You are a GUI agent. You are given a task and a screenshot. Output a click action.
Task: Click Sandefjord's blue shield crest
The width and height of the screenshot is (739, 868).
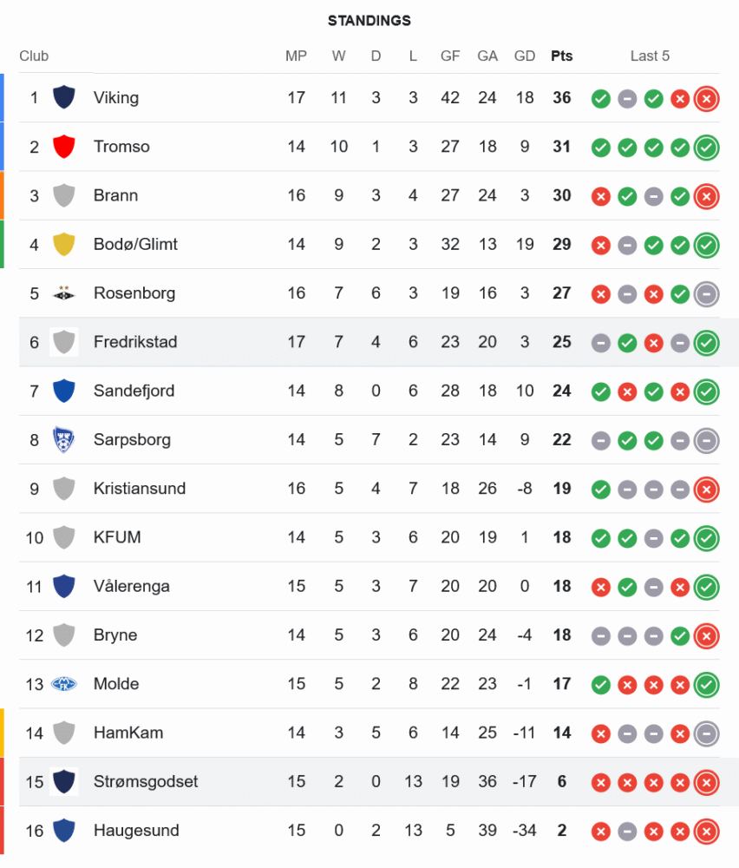[x=63, y=391]
